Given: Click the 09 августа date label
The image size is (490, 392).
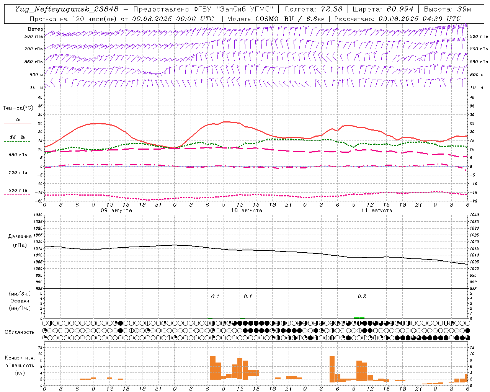Looking at the screenshot, I should coord(116,211).
